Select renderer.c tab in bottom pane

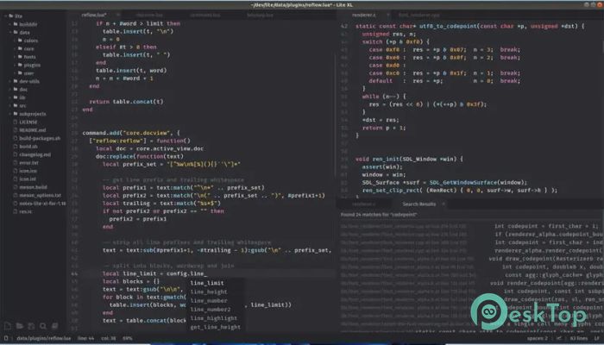click(363, 204)
